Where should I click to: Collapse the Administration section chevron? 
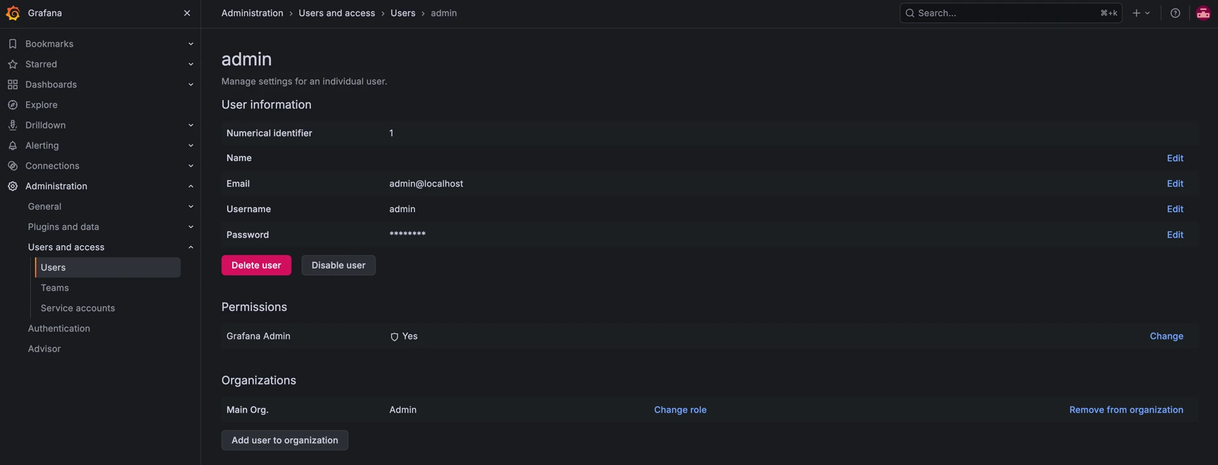[x=191, y=186]
